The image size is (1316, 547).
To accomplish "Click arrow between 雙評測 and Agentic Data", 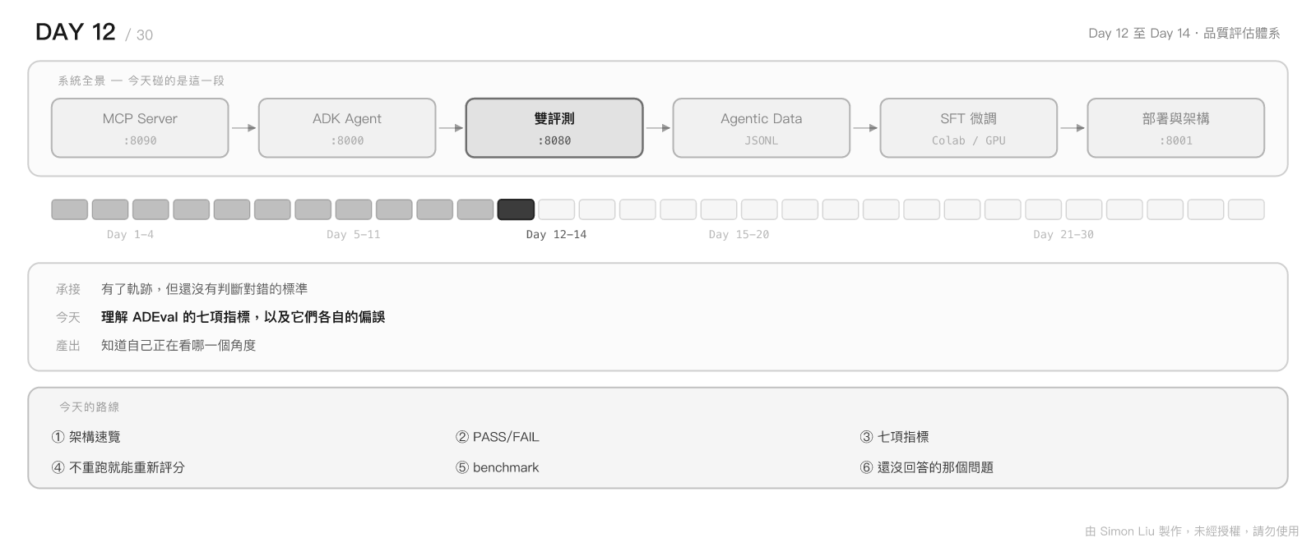I will pos(658,128).
